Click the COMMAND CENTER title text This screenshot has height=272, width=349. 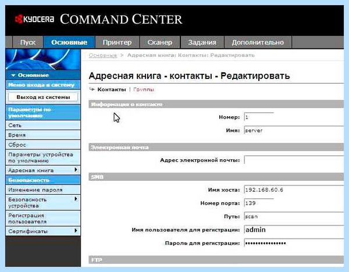(x=121, y=19)
